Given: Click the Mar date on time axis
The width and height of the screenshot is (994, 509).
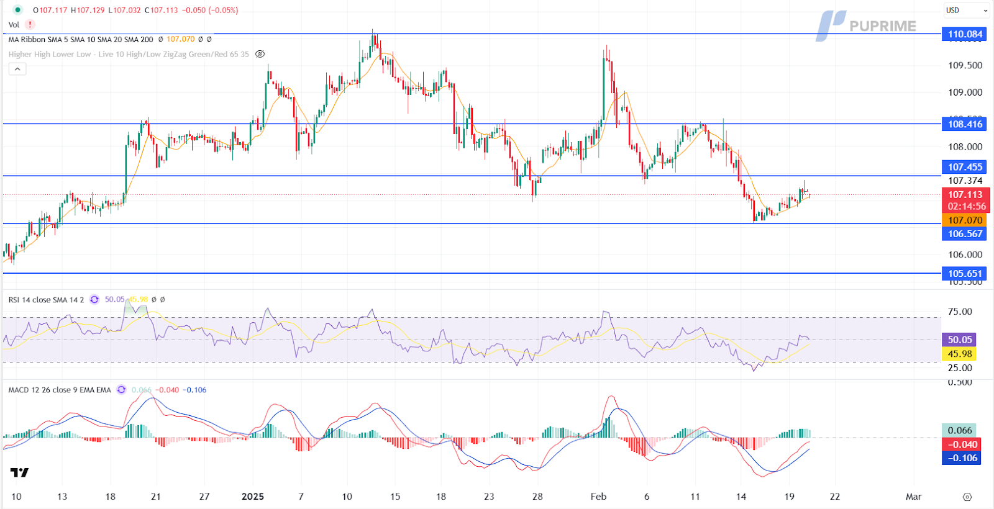Looking at the screenshot, I should pyautogui.click(x=913, y=497).
